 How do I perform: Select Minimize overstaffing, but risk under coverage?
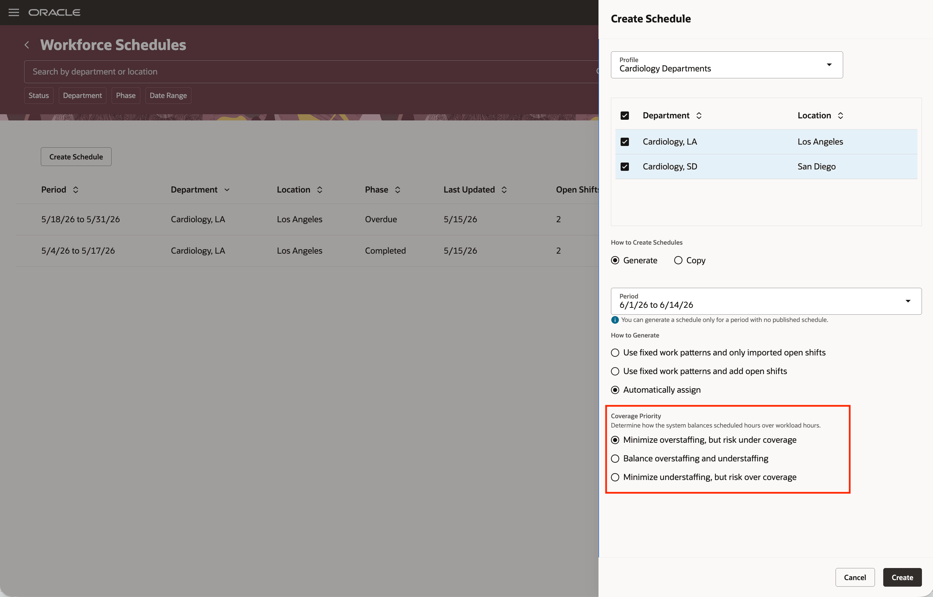(x=615, y=440)
